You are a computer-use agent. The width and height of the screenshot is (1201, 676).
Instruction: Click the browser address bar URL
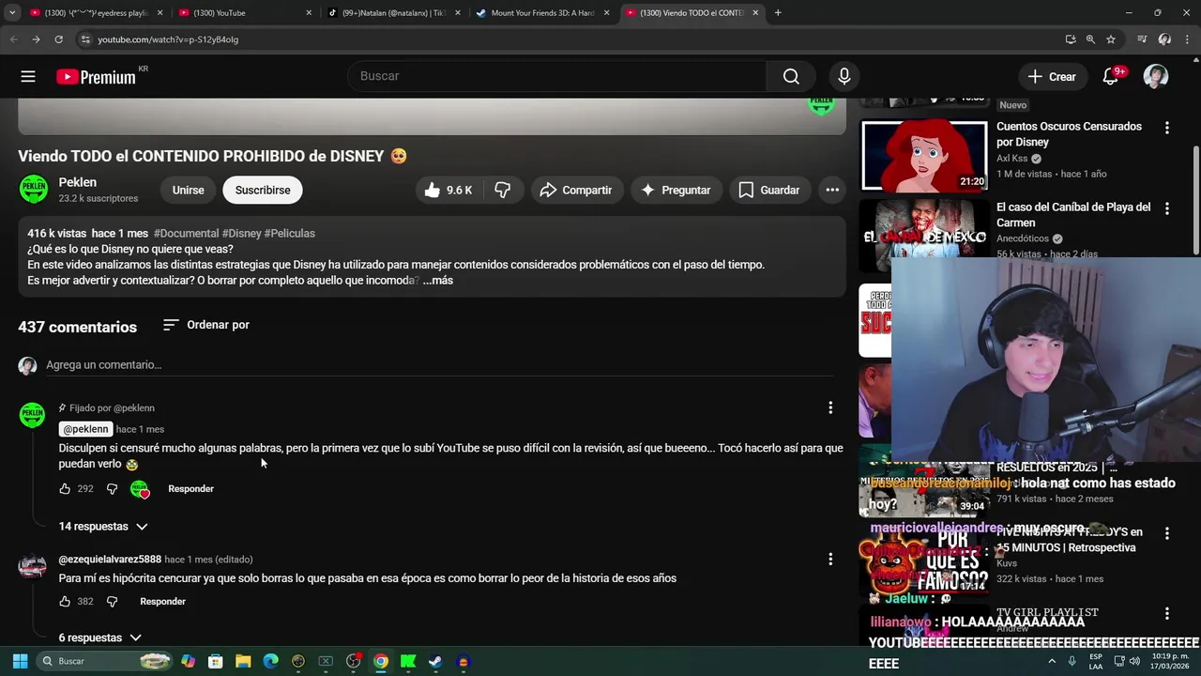(x=168, y=39)
